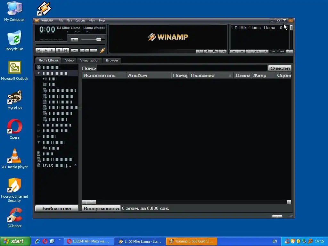Open the Play menu
The image size is (328, 246).
(x=69, y=20)
